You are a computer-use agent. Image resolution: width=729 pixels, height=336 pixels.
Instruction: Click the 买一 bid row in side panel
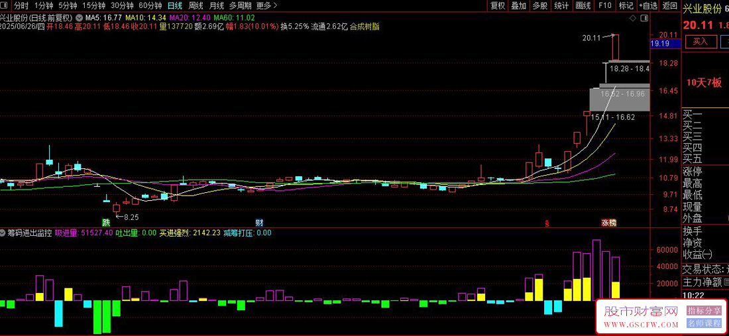pyautogui.click(x=705, y=115)
